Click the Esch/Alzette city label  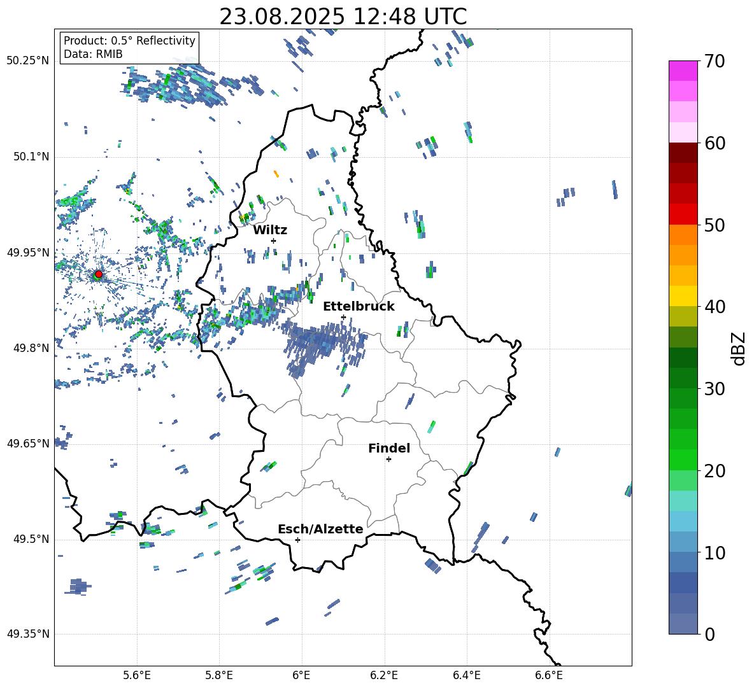coord(320,529)
